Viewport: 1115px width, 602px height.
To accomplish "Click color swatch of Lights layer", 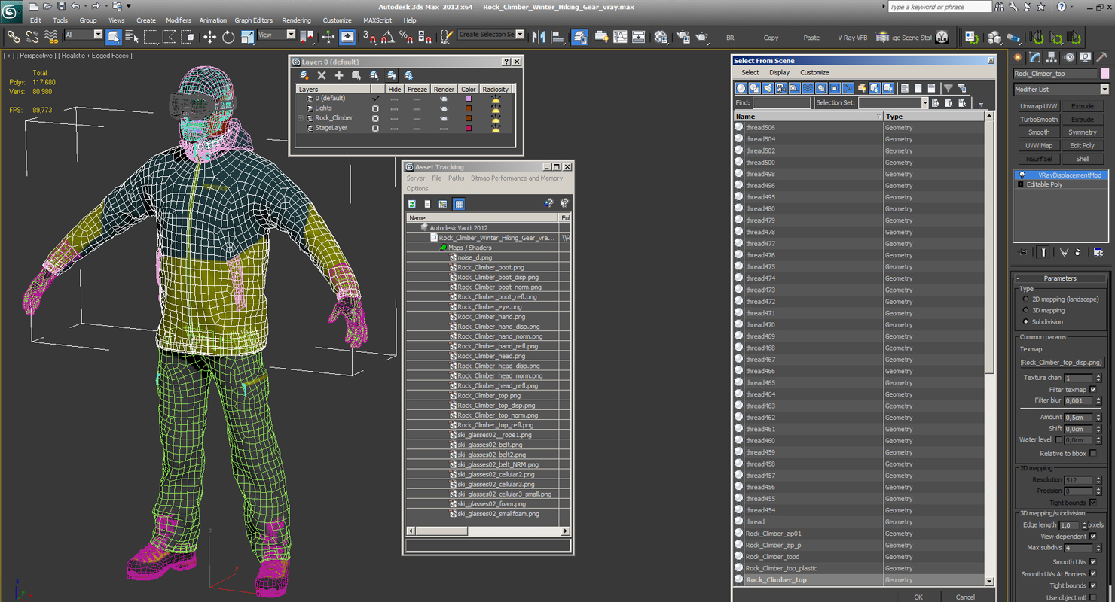I will [469, 108].
